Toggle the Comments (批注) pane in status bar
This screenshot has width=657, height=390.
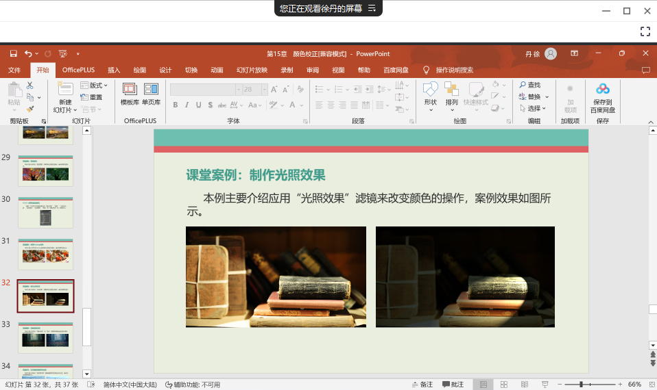pos(453,385)
